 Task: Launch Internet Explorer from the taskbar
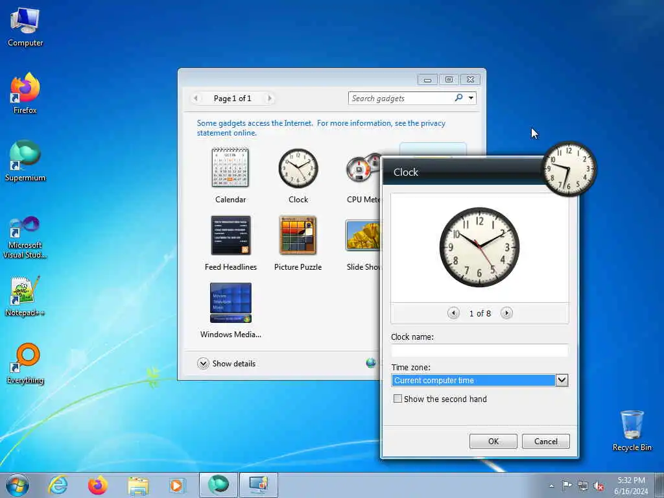pos(58,485)
